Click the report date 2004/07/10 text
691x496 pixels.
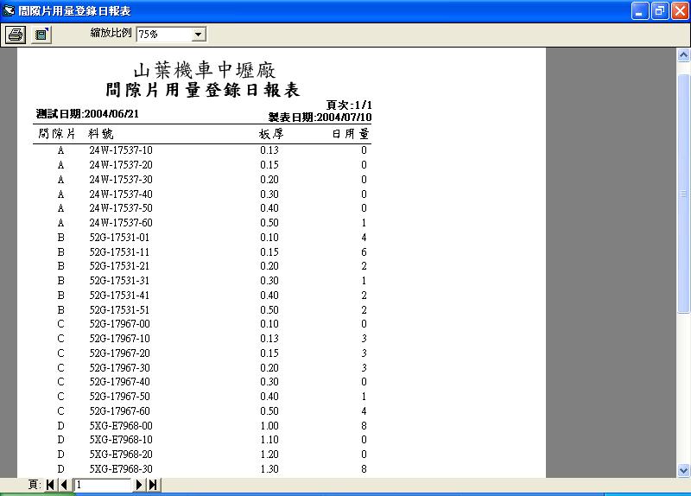[x=344, y=118]
